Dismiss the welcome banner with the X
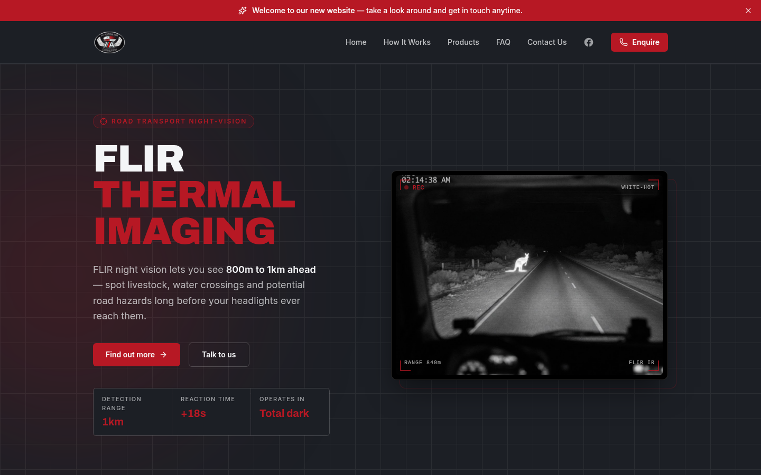This screenshot has width=761, height=475. (x=748, y=11)
